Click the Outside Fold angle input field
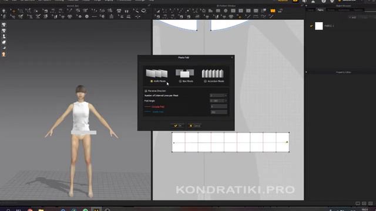This screenshot has height=211, width=376. tap(219, 107)
